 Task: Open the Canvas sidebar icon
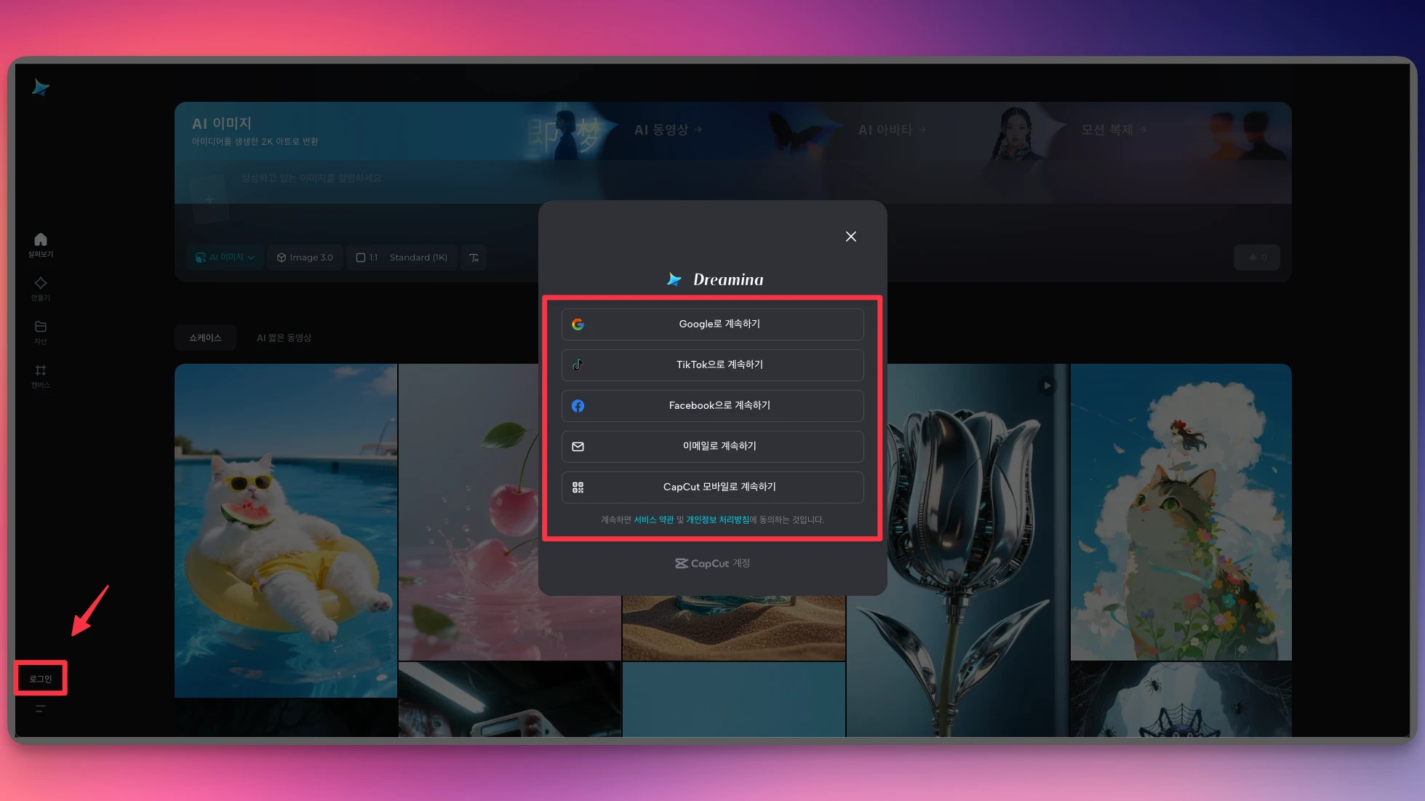[41, 375]
